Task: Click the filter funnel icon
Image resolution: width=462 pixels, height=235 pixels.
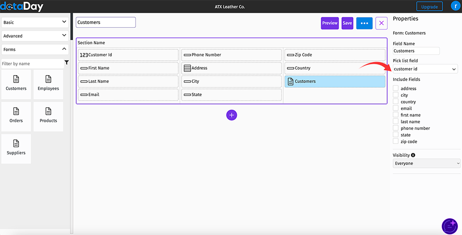Action: 67,63
